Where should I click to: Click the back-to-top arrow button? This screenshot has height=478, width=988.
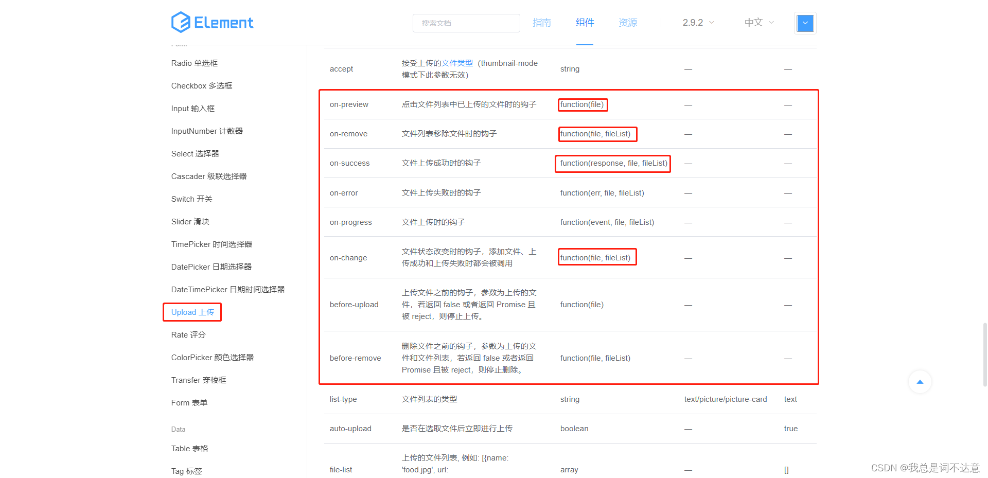(920, 382)
